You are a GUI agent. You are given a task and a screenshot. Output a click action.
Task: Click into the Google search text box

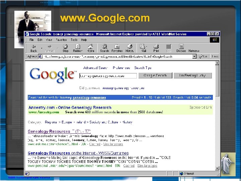108,76
